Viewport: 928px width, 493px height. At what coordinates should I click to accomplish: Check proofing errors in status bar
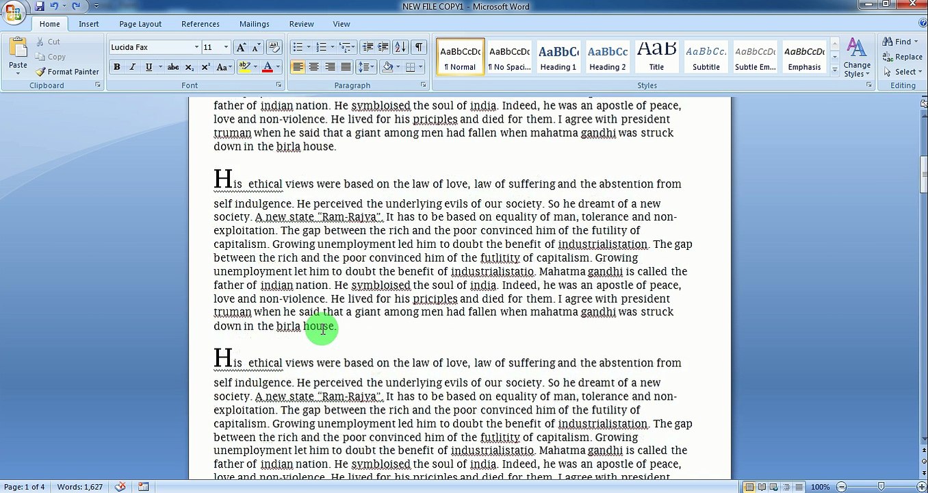coord(120,487)
